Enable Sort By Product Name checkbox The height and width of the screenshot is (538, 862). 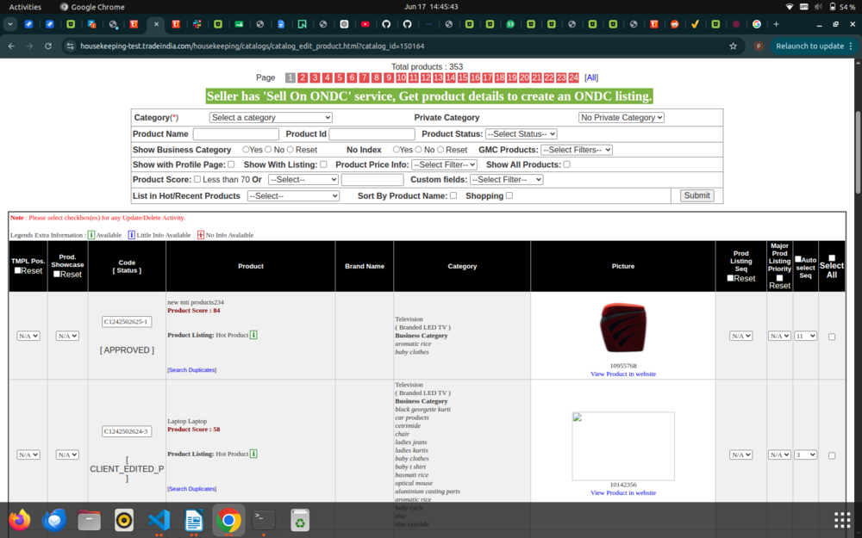453,195
